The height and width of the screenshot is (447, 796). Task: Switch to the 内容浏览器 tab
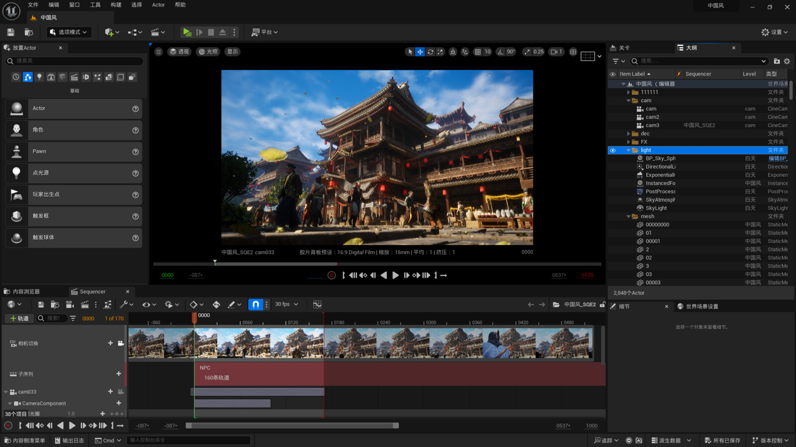(x=22, y=292)
